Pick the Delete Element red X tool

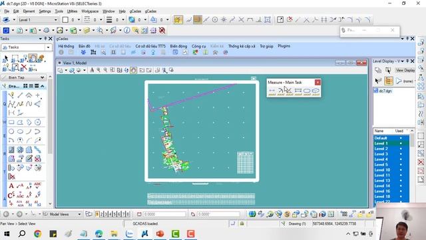pos(24,67)
